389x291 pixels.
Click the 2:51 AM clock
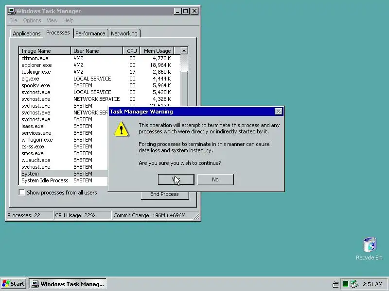point(372,284)
